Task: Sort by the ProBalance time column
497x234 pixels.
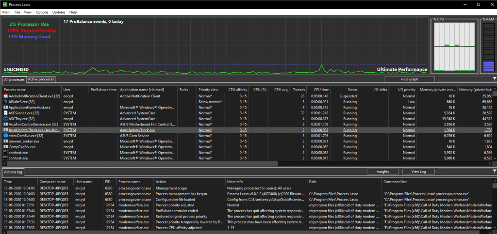Action: point(103,90)
